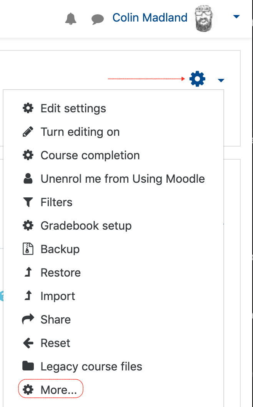Click the folder icon for Legacy course files

[28, 366]
